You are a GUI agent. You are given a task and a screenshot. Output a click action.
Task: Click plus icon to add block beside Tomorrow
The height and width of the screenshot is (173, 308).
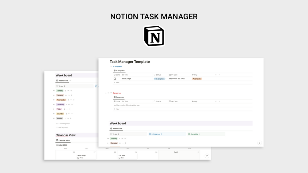(106, 93)
